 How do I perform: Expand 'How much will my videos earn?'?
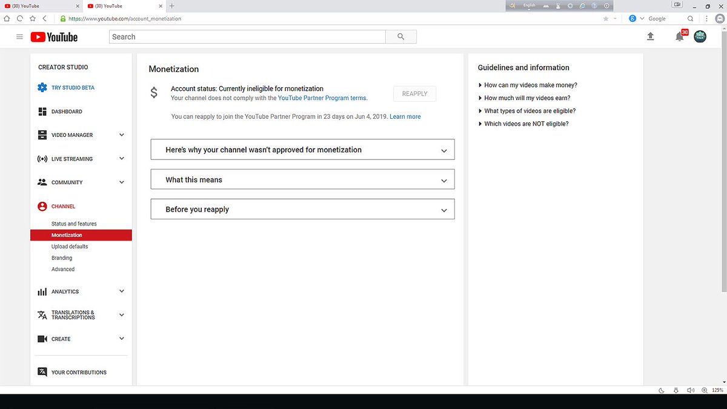pos(524,98)
